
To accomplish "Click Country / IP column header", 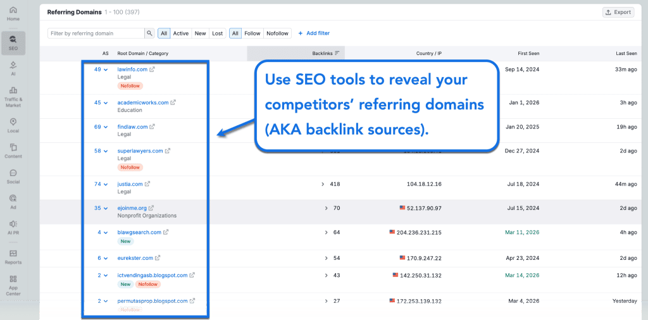I will 429,53.
